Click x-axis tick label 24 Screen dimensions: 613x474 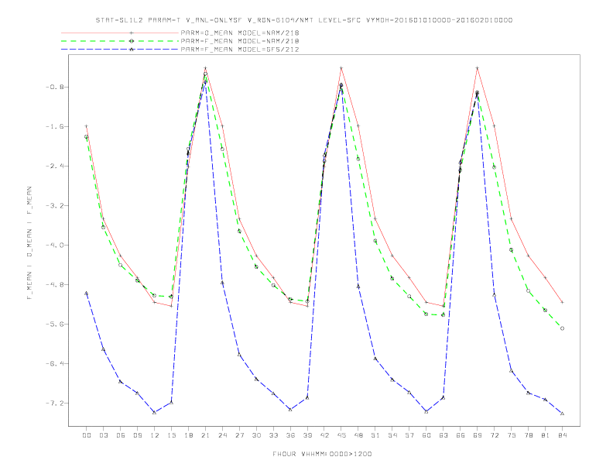(x=222, y=435)
